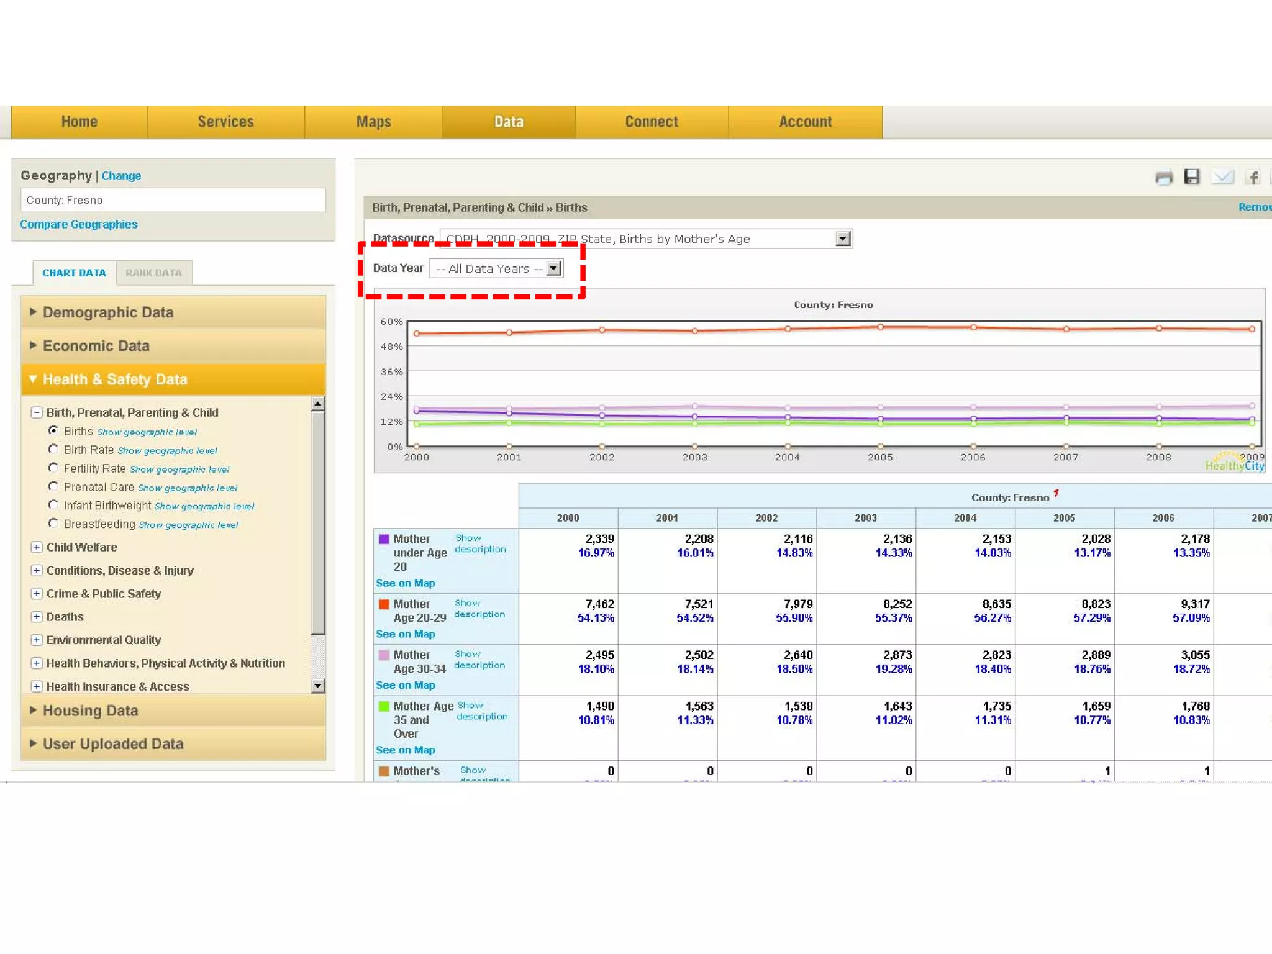
Task: Select the Prenatal Care radio button
Action: (x=53, y=486)
